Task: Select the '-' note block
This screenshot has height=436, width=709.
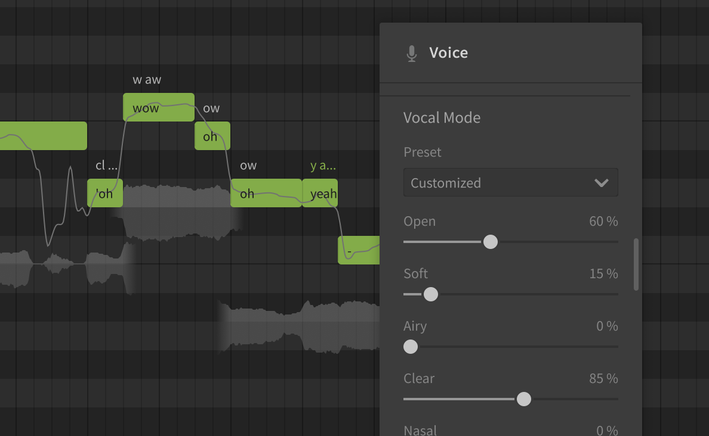Action: click(359, 250)
